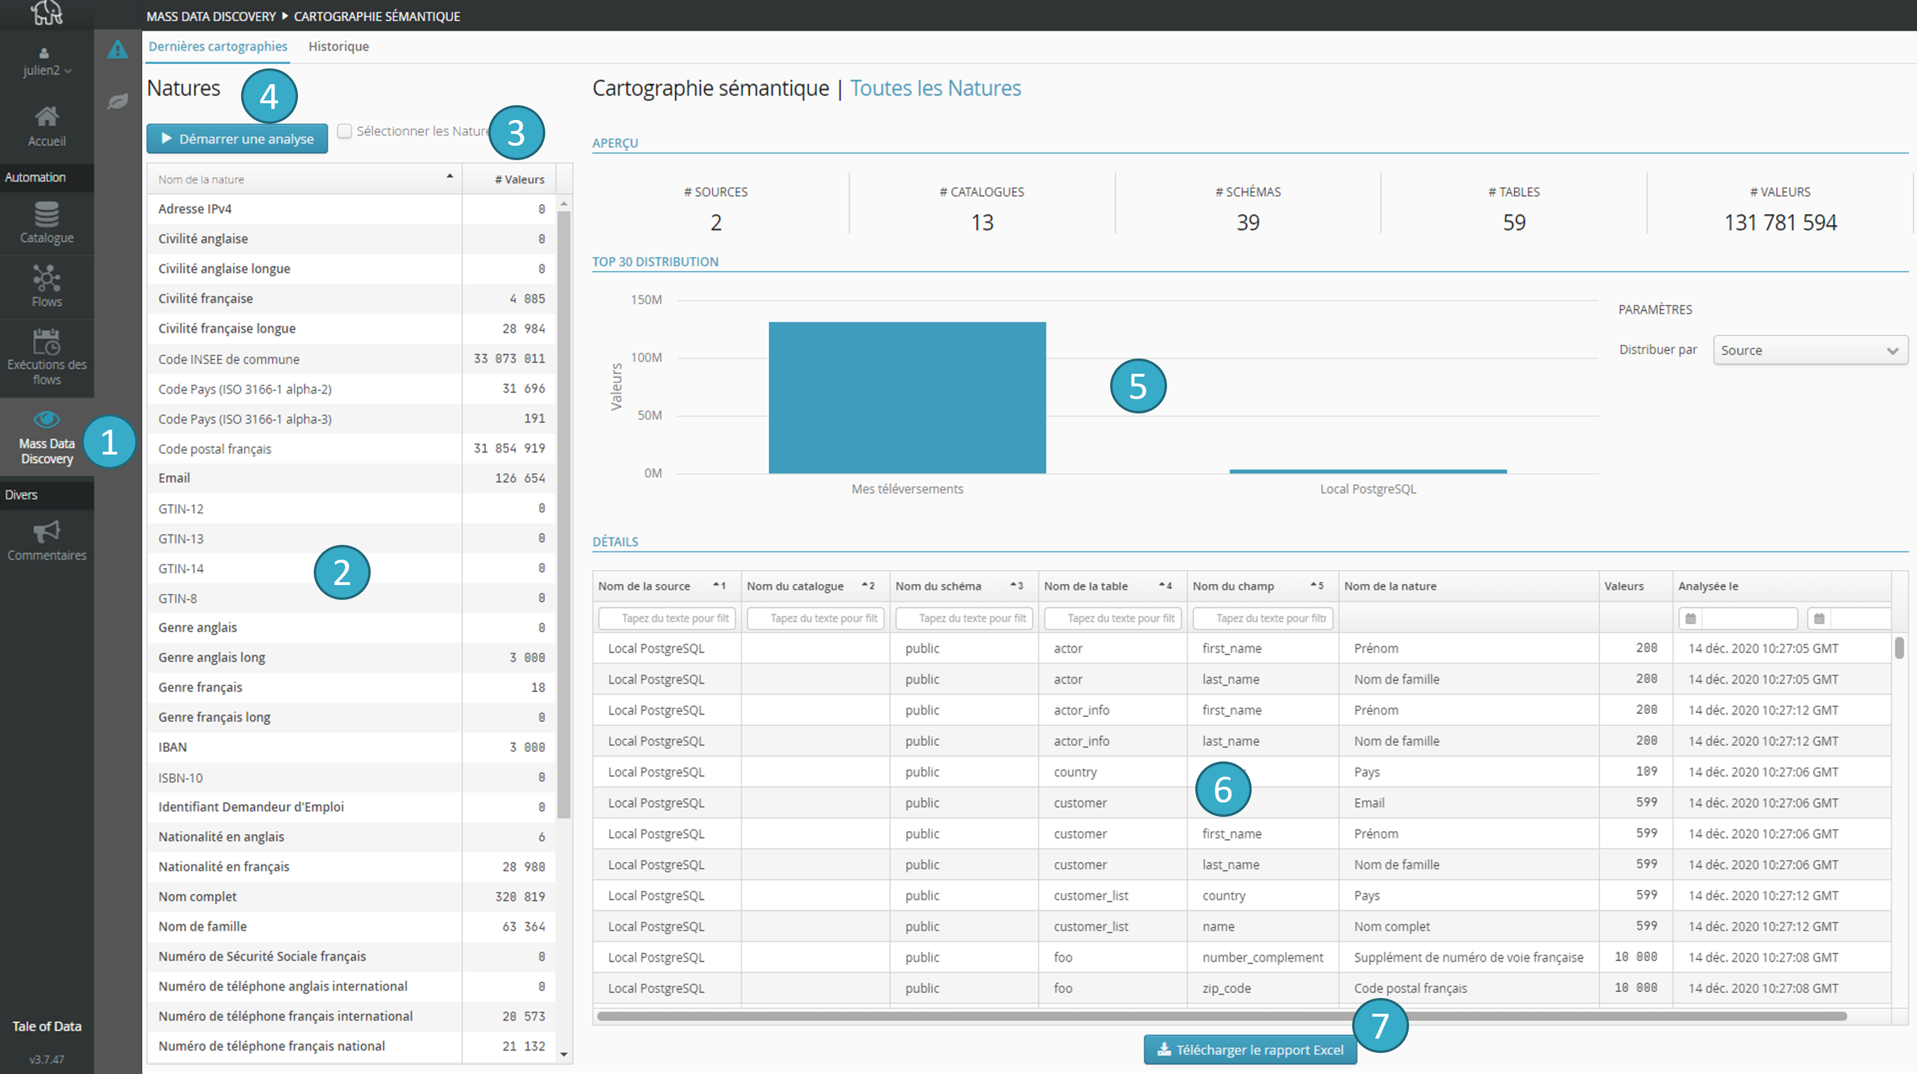Select Nationalité en français row
This screenshot has height=1074, width=1917.
[351, 867]
